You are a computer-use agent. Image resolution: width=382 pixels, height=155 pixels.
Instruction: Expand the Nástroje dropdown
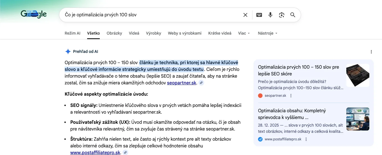click(x=267, y=33)
